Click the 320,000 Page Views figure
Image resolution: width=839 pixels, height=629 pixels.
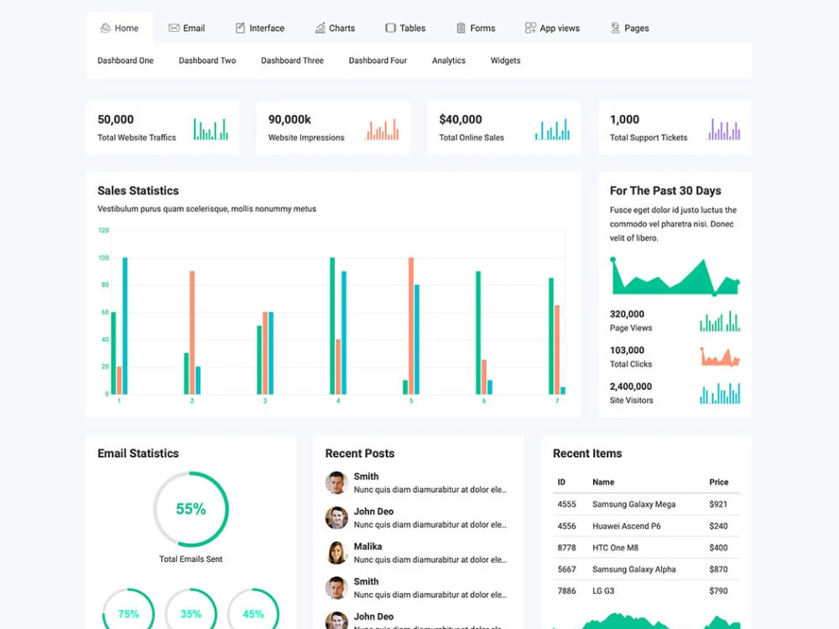627,314
